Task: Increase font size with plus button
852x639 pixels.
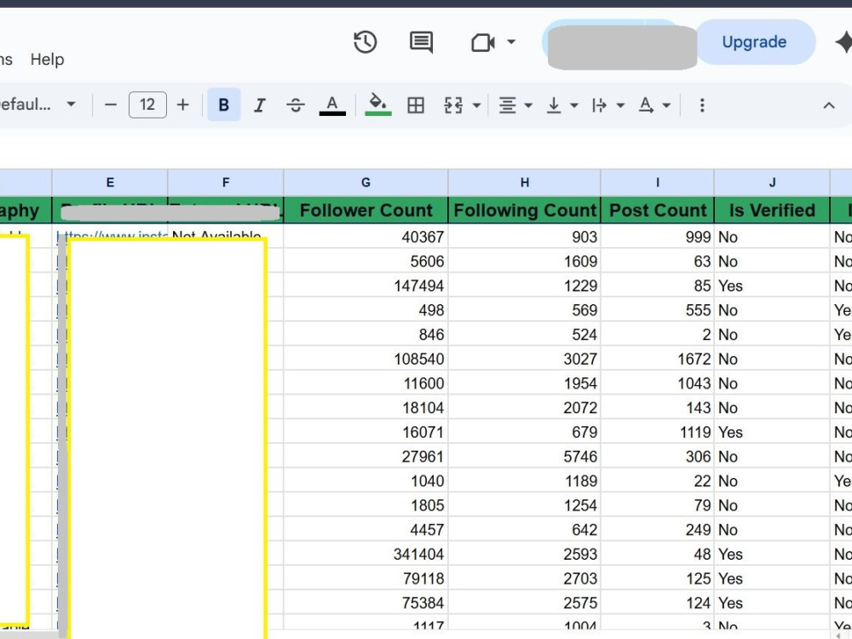Action: coord(183,104)
